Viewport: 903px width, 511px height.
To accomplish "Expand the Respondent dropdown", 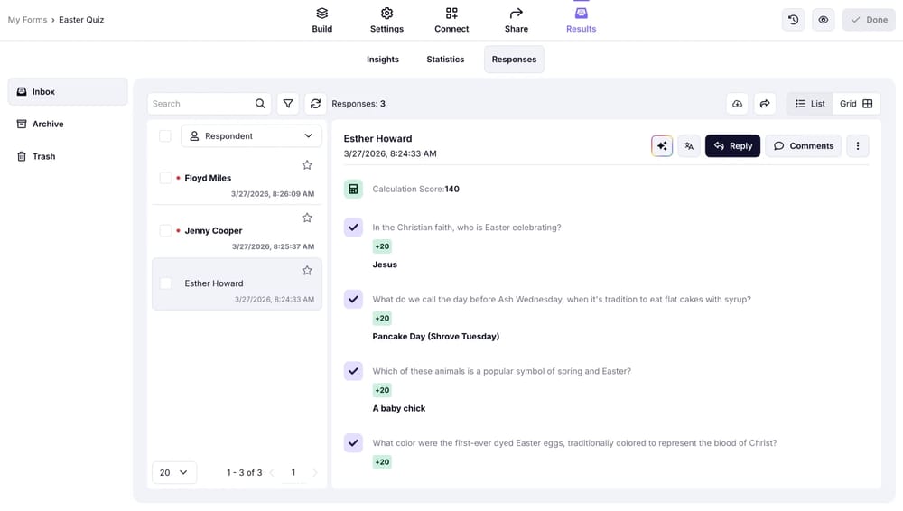I will (x=251, y=136).
